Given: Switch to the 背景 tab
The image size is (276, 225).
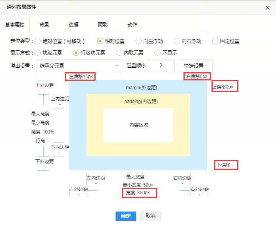Looking at the screenshot, I should pos(44,25).
